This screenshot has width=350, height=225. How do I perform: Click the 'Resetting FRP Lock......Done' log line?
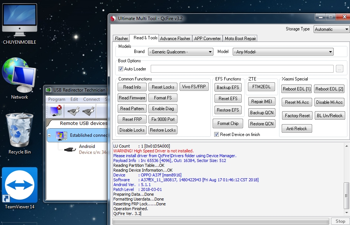point(139,204)
